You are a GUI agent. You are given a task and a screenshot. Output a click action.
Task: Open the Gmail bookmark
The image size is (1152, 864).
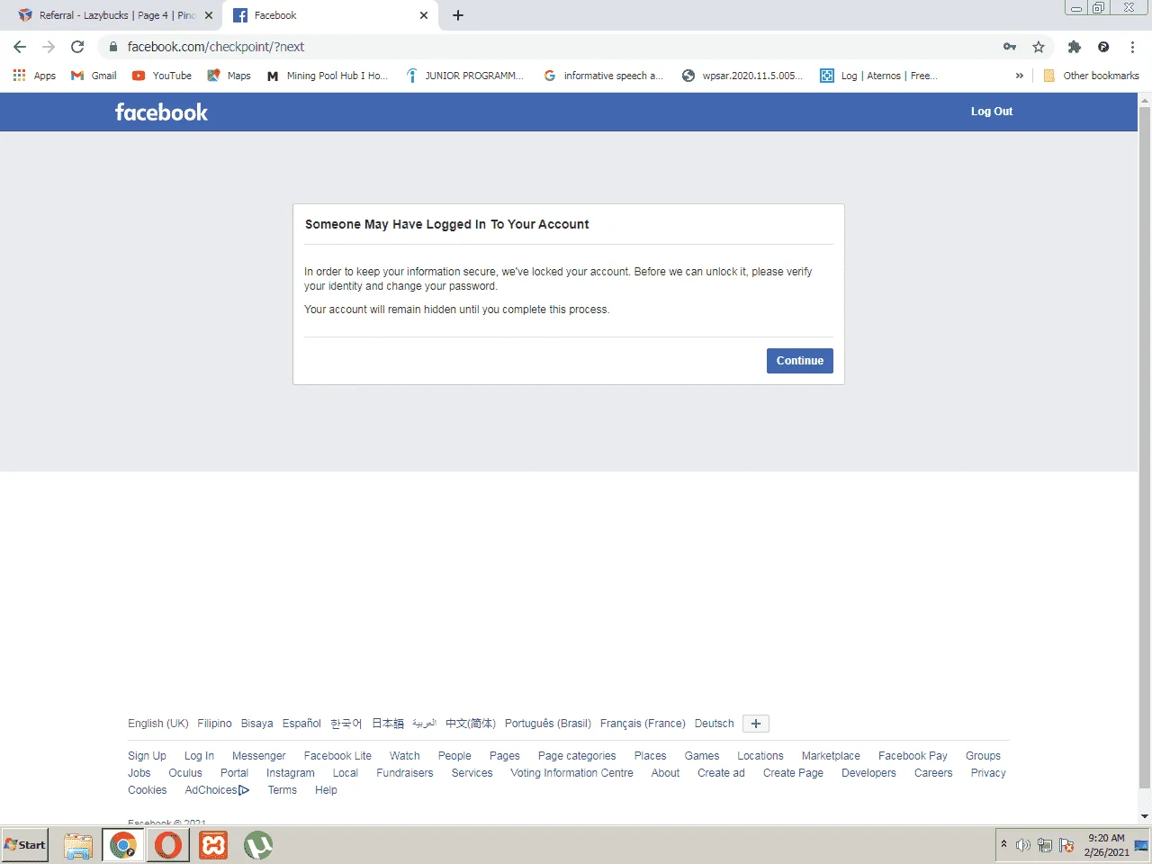94,76
